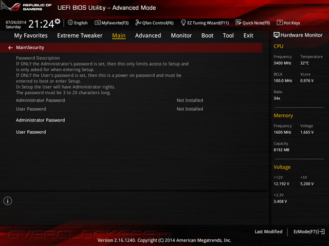Change the language from English
Image resolution: width=329 pixels, height=246 pixels.
click(81, 23)
